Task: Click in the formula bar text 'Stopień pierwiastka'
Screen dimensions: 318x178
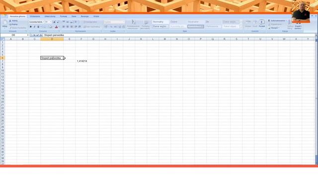Action: tap(54, 35)
